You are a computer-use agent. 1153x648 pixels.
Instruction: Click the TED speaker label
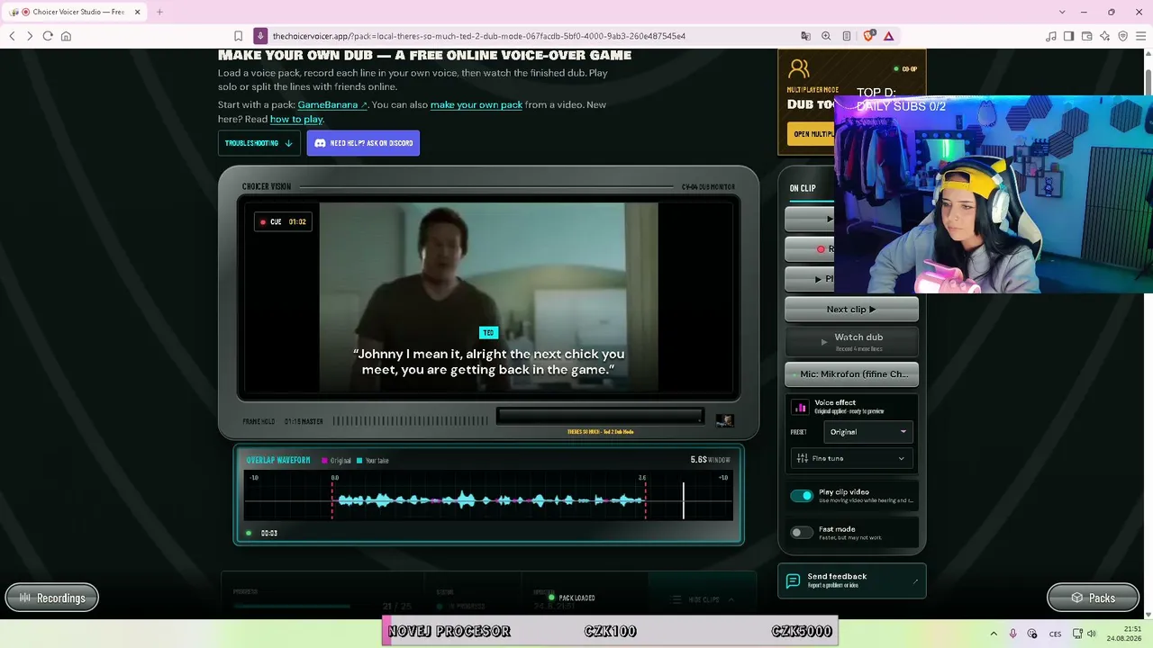pos(488,333)
